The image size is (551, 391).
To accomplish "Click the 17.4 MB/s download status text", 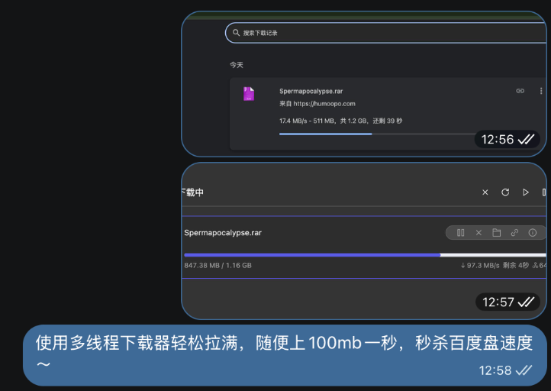I will [x=341, y=121].
